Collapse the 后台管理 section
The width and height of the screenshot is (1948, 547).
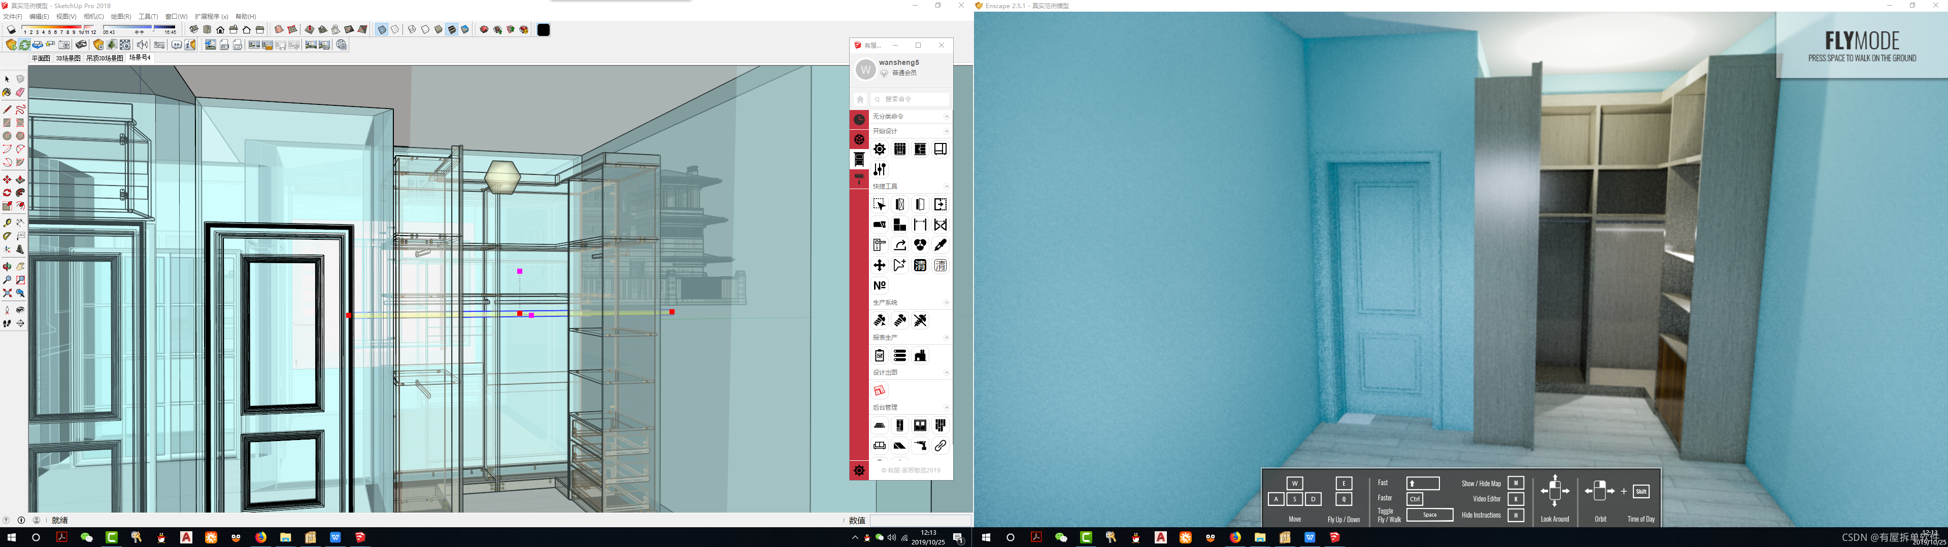[946, 407]
